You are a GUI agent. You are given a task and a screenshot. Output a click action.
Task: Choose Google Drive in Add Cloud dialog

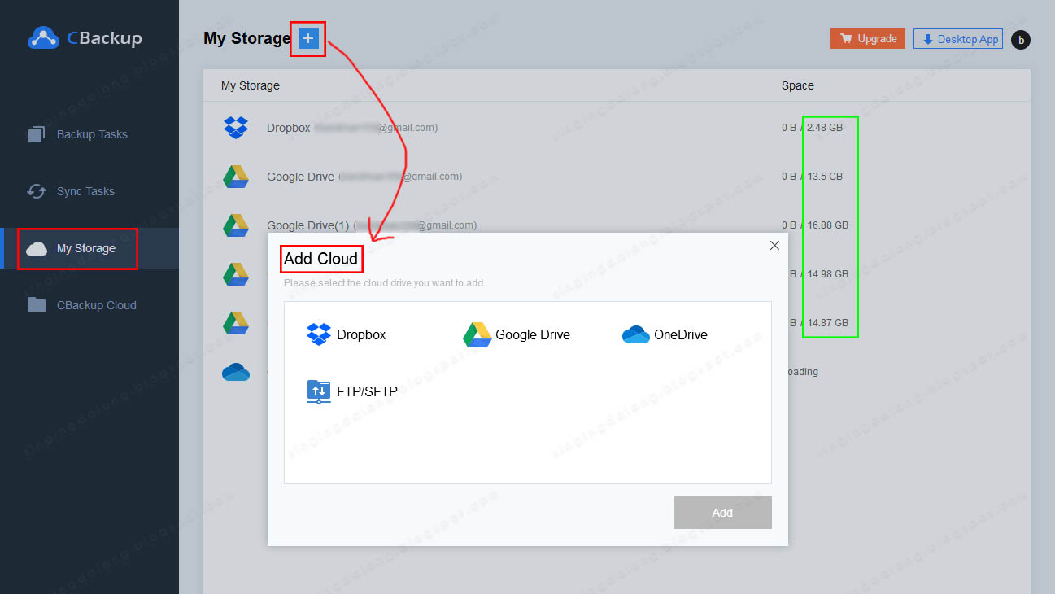pos(517,334)
